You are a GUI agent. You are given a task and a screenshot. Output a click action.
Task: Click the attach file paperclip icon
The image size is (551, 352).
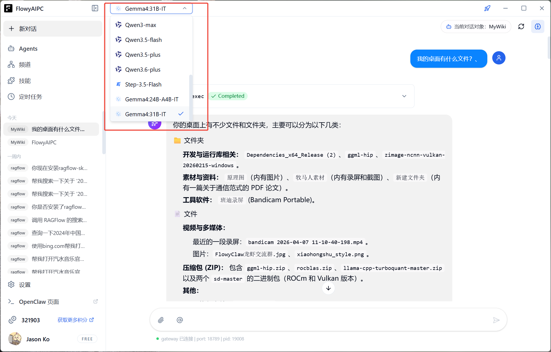coord(161,320)
